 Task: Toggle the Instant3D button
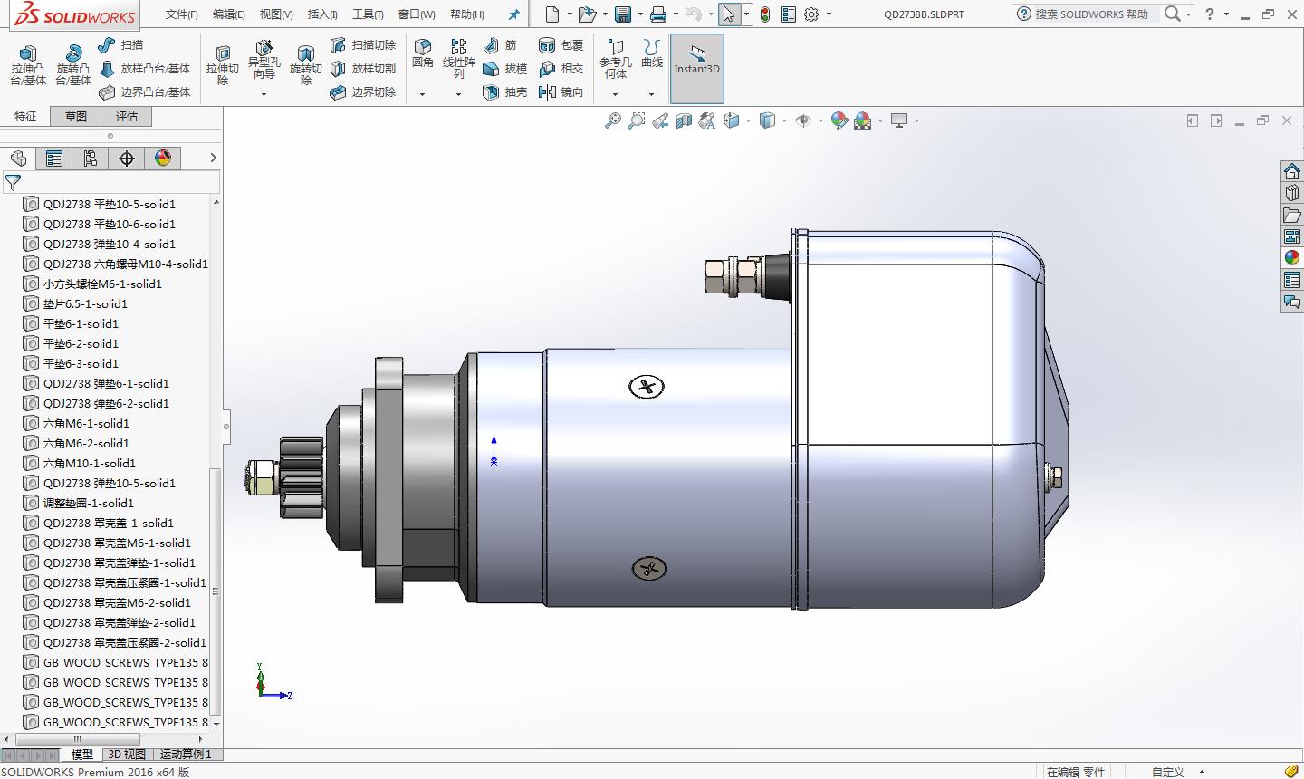point(696,67)
